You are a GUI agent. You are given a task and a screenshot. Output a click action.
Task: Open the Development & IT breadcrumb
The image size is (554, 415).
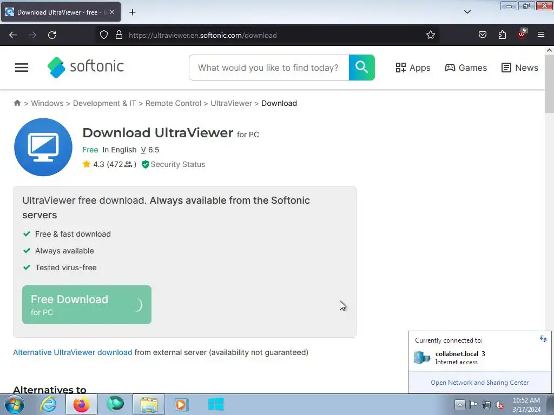pyautogui.click(x=104, y=103)
